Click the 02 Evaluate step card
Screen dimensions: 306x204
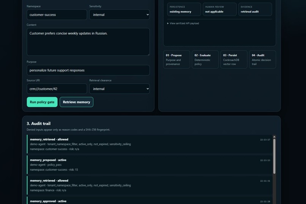point(205,60)
